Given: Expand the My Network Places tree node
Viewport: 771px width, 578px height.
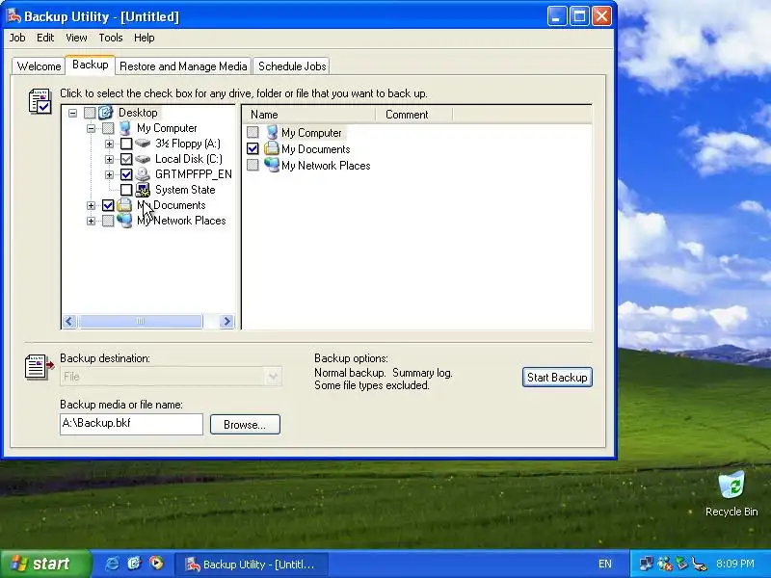Looking at the screenshot, I should tap(91, 222).
